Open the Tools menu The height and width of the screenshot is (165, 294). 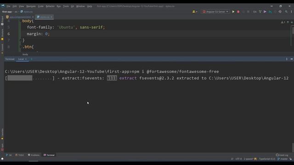66,6
